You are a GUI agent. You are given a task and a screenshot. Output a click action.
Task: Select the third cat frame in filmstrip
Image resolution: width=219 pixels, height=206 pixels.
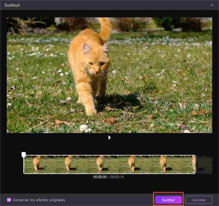click(100, 164)
